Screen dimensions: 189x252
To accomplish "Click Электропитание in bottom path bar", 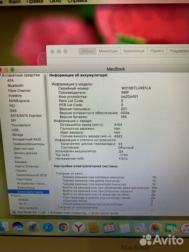I will 105,213.
